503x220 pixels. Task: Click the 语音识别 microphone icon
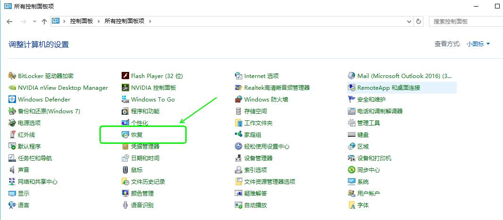(x=125, y=205)
